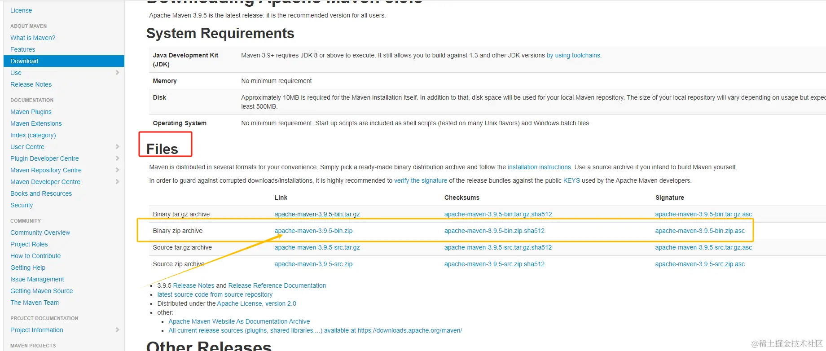This screenshot has height=351, width=826.
Task: Open src.zip.asc signature link
Action: coord(700,264)
